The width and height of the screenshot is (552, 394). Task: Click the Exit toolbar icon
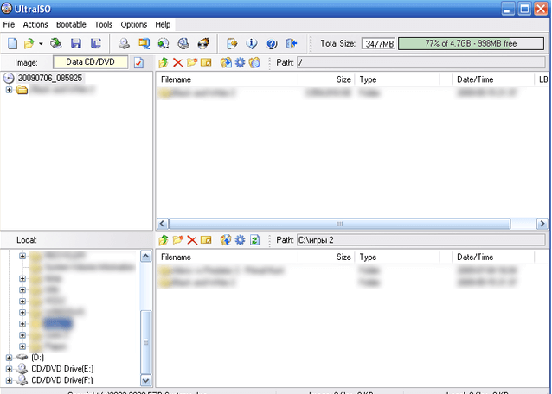(x=292, y=43)
